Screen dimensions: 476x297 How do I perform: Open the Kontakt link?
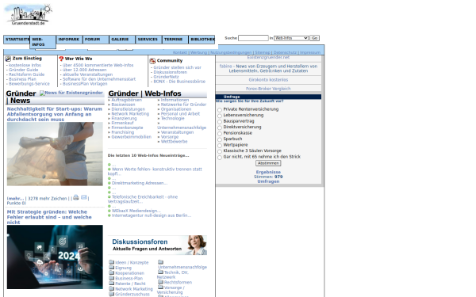[x=180, y=52]
